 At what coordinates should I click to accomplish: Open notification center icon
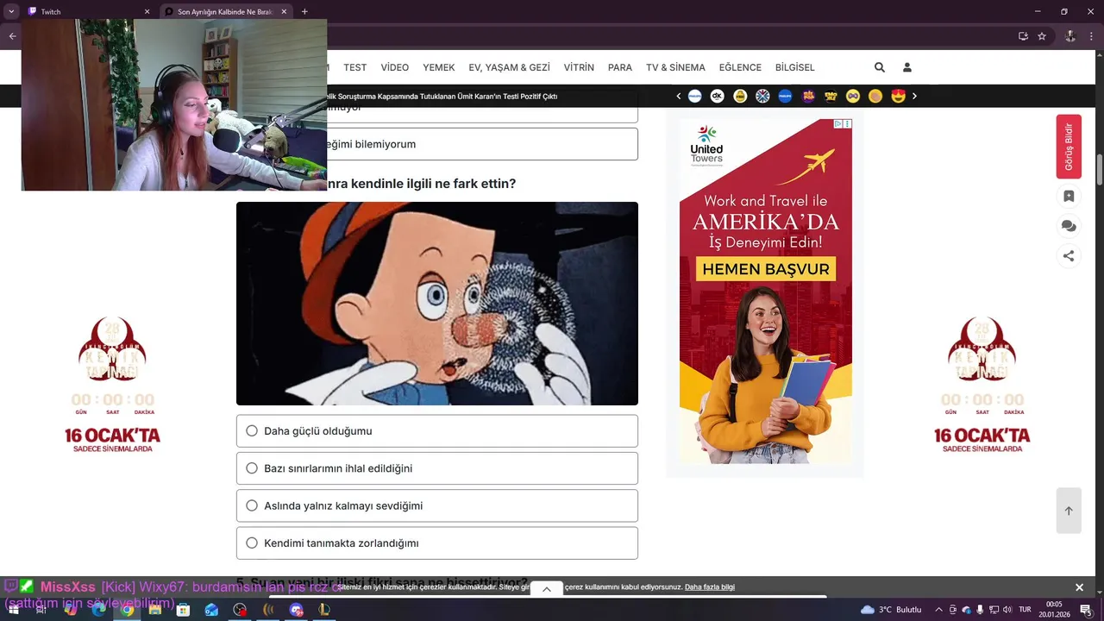click(x=1086, y=610)
